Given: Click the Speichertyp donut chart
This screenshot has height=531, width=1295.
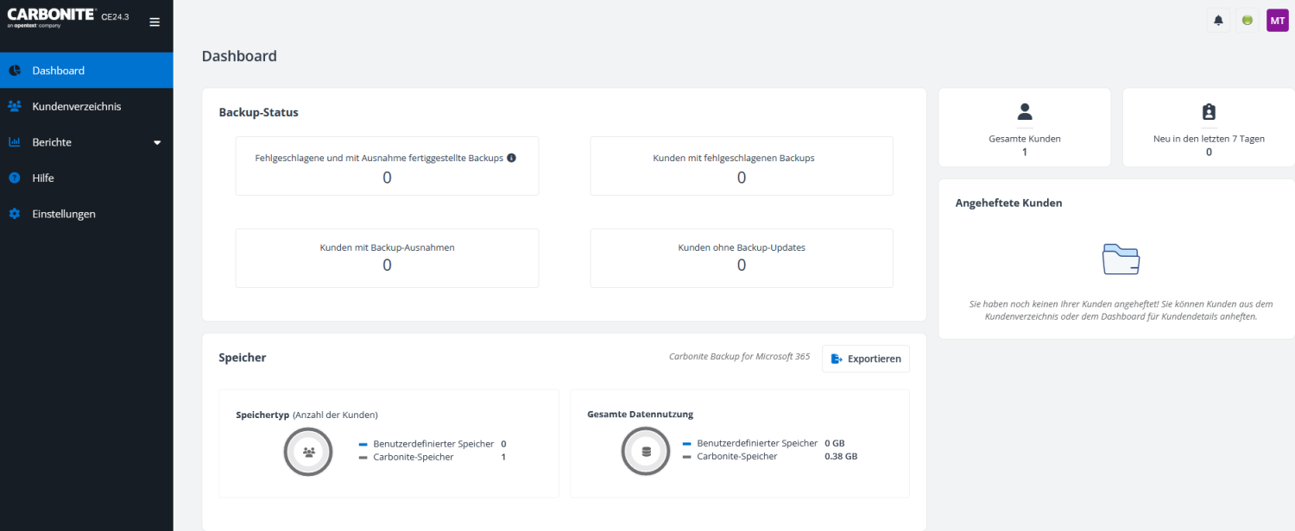Looking at the screenshot, I should (307, 451).
